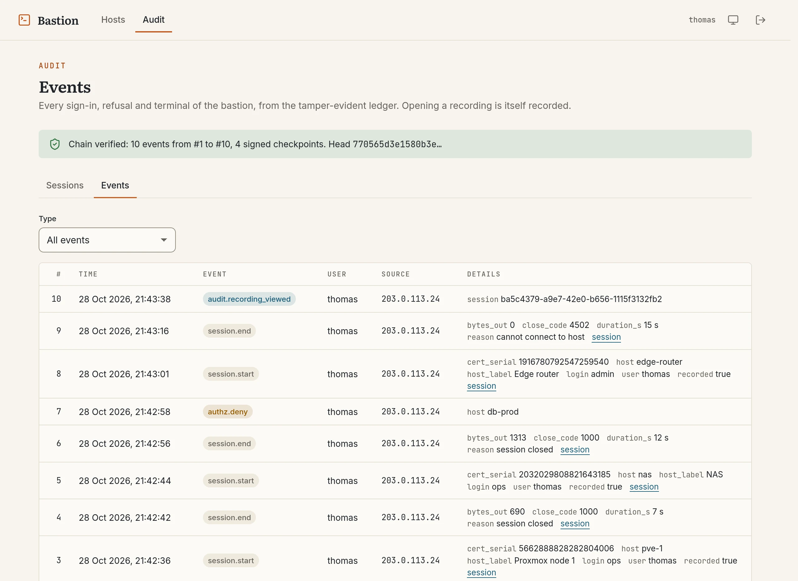
Task: Click event number 10 cell
Action: tap(56, 299)
